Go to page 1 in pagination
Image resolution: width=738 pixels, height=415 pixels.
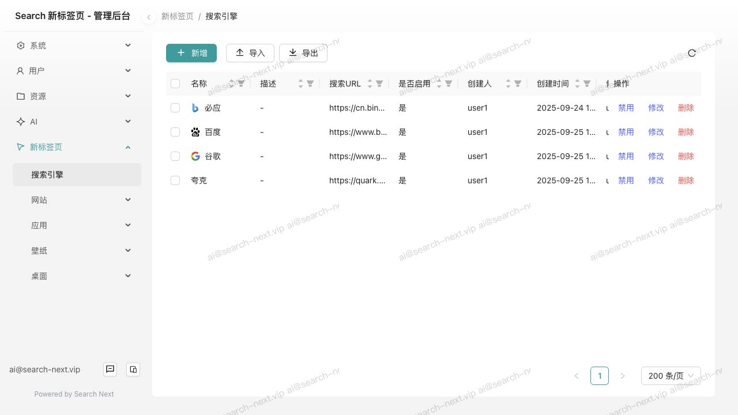pyautogui.click(x=600, y=376)
